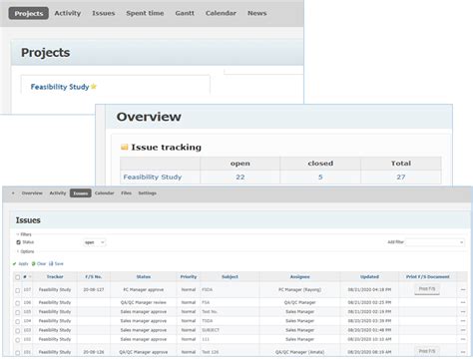Select checkbox for issue 102
The width and height of the screenshot is (473, 359).
coord(18,340)
